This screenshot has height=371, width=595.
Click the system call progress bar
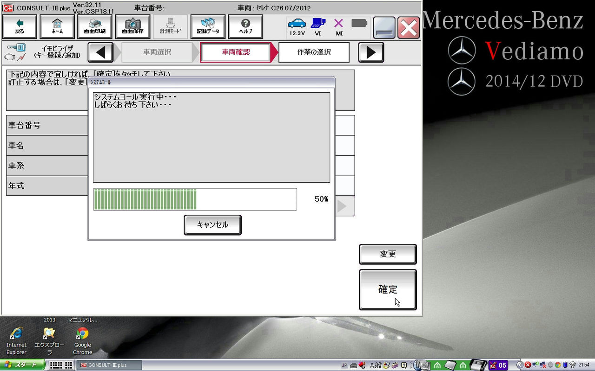tap(195, 199)
